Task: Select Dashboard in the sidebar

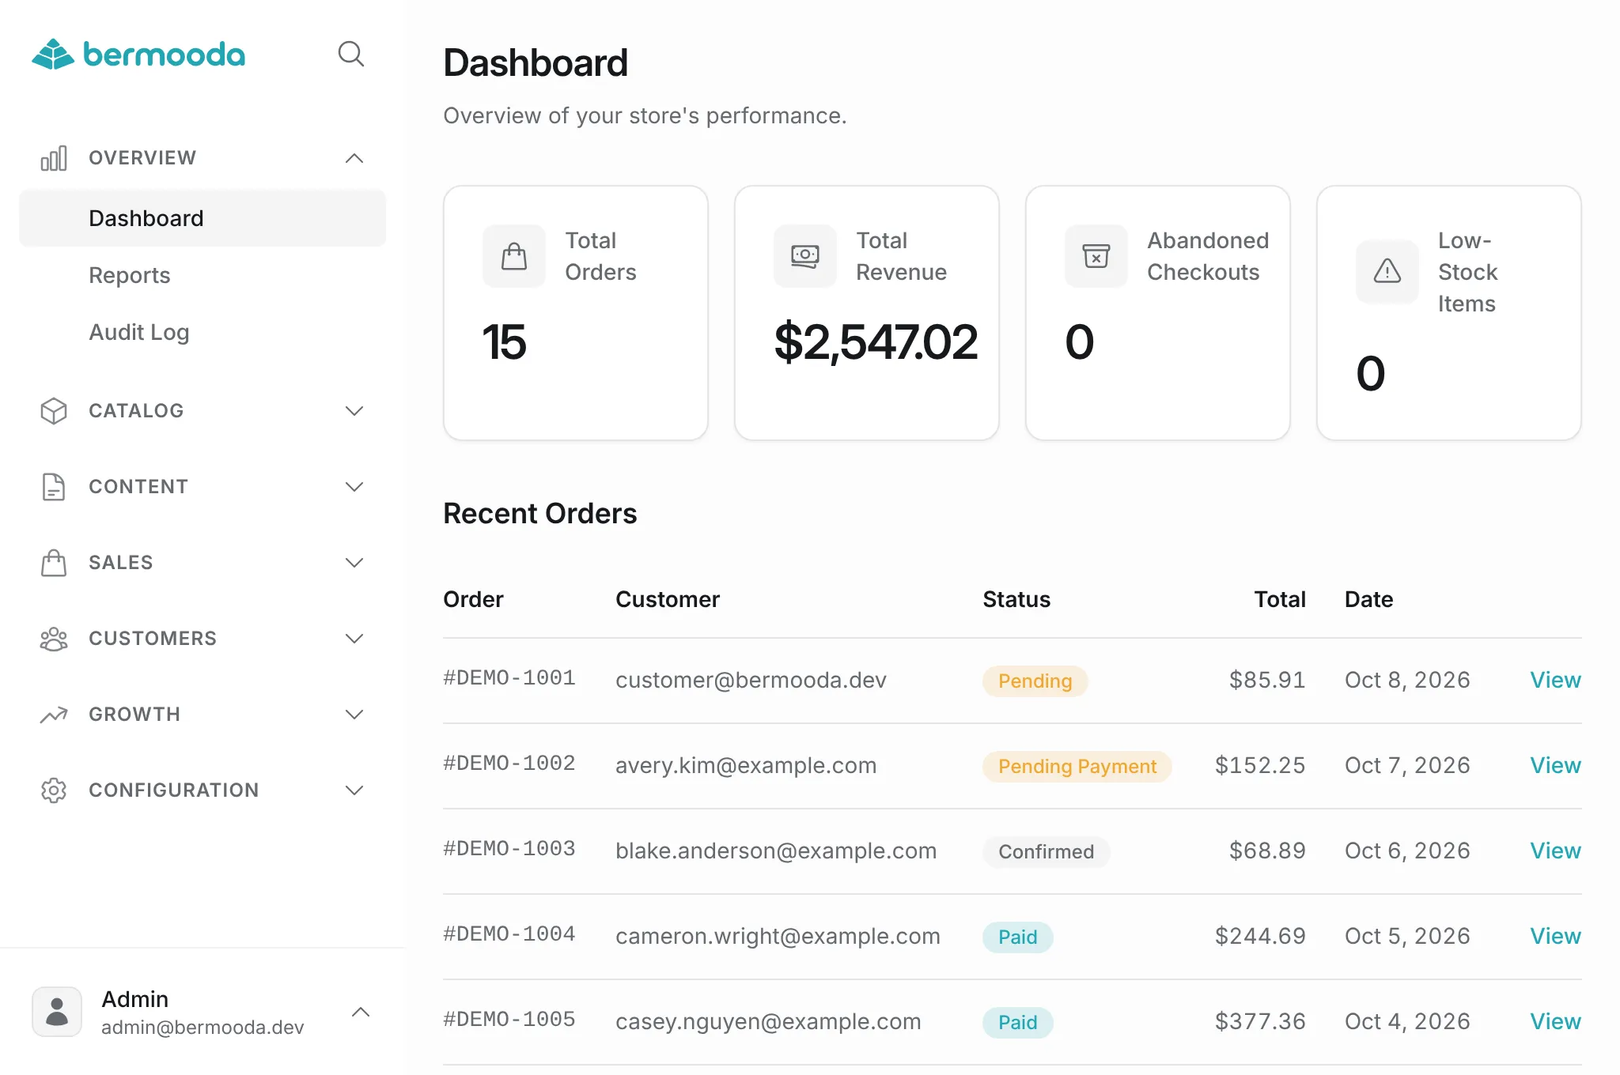Action: pyautogui.click(x=202, y=218)
